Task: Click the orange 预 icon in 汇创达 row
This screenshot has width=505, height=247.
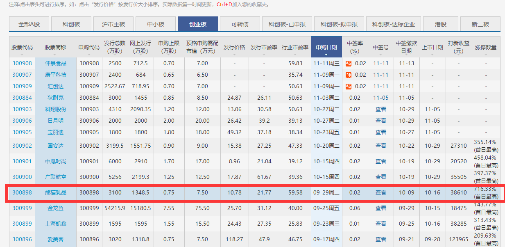Action: pos(349,86)
